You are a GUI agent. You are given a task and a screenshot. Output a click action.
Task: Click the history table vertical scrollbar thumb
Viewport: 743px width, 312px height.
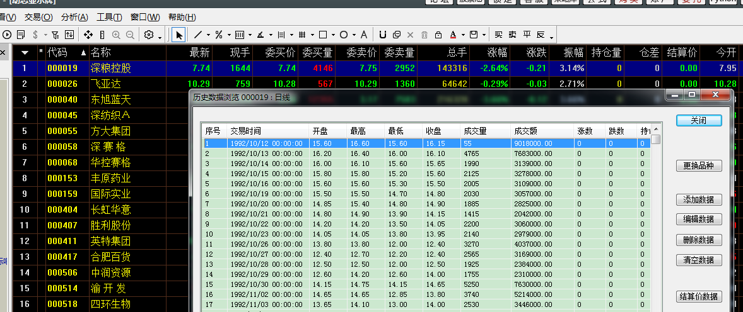pyautogui.click(x=656, y=140)
